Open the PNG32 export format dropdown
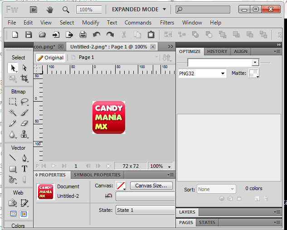This screenshot has height=230, width=287. (202, 73)
